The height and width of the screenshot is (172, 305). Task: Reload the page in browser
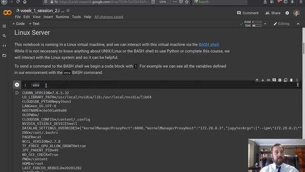18,2
